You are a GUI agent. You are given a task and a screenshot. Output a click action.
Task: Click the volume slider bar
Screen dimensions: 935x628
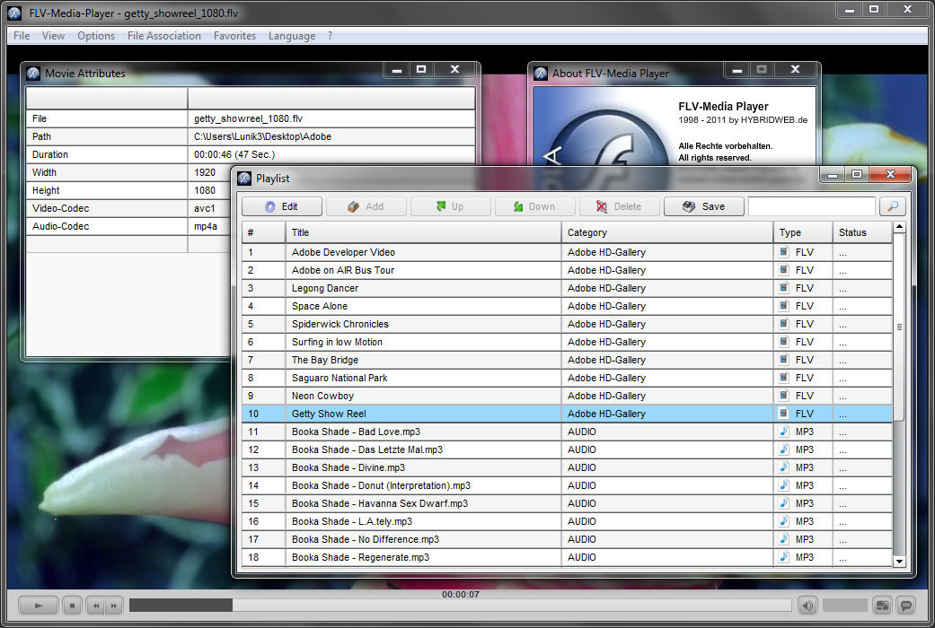pyautogui.click(x=844, y=606)
